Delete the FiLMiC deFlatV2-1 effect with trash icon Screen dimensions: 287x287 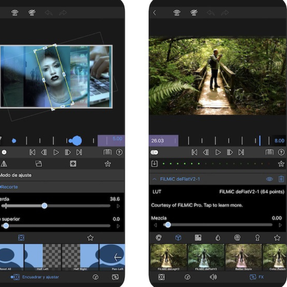pos(281,179)
